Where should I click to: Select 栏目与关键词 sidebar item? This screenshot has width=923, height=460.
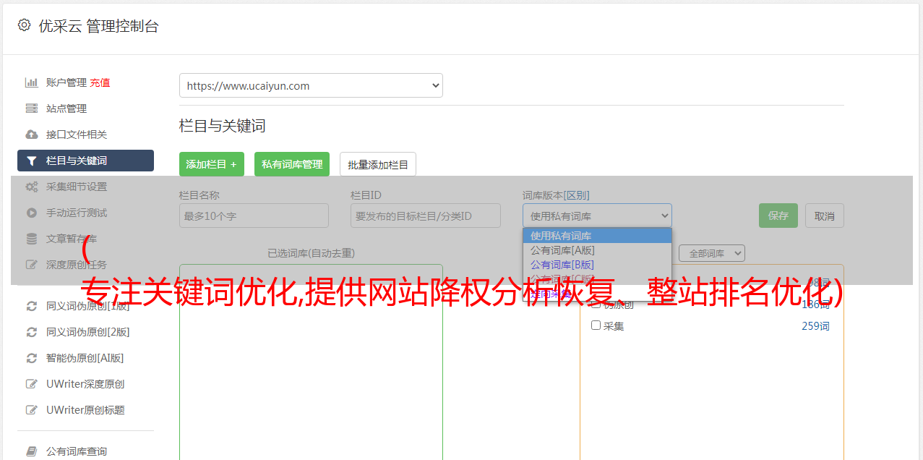pos(85,161)
